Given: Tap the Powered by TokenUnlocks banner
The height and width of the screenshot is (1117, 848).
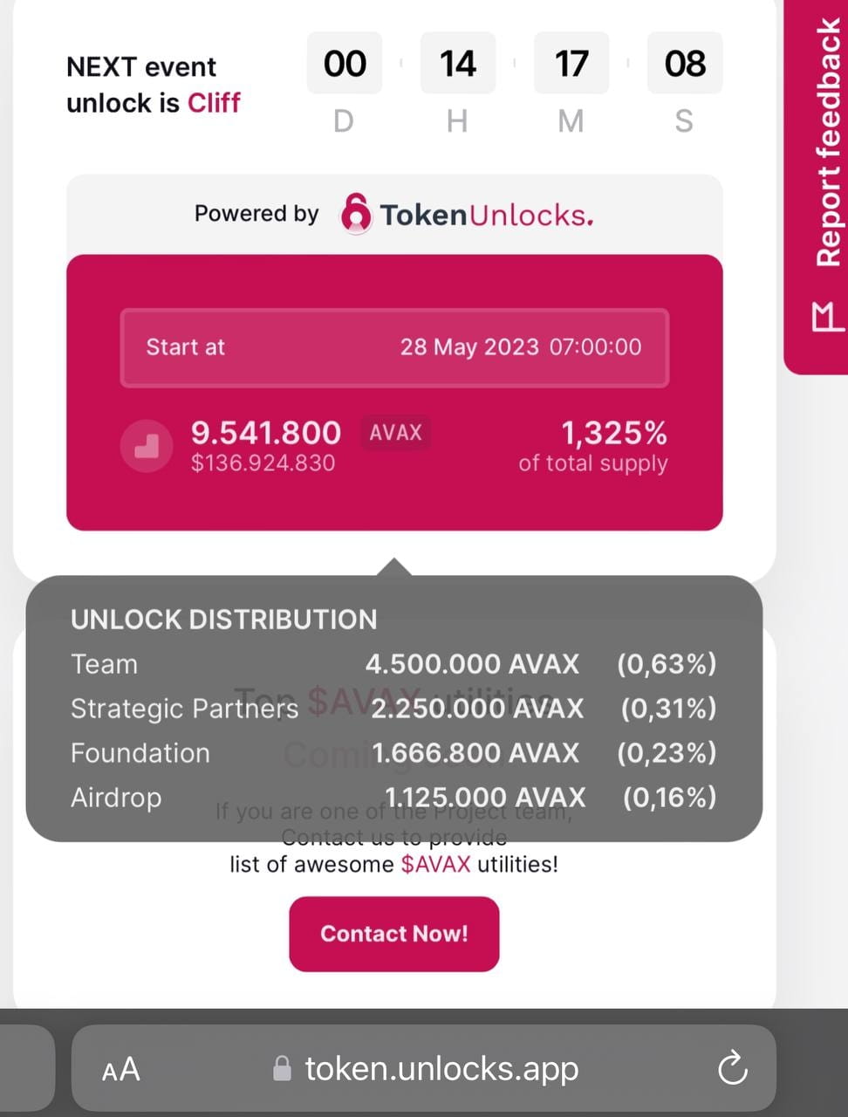Looking at the screenshot, I should tap(394, 213).
